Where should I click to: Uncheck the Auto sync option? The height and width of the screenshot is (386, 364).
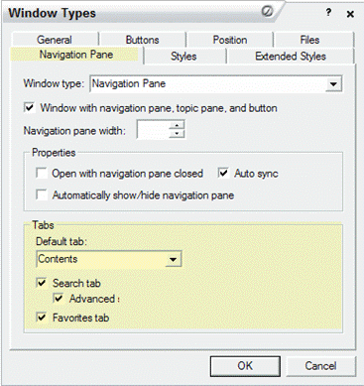(223, 173)
